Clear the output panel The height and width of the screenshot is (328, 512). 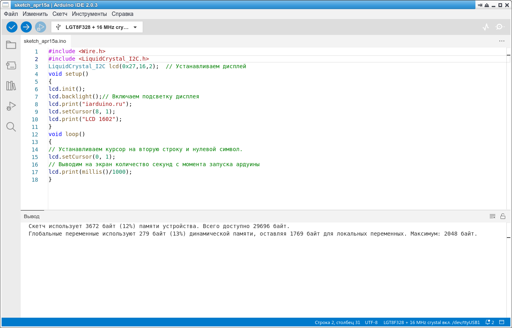click(x=493, y=216)
